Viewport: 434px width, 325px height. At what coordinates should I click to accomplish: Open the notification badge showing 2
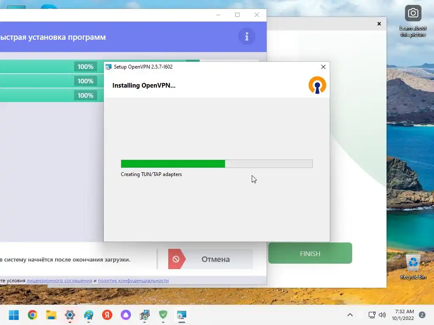tap(422, 315)
